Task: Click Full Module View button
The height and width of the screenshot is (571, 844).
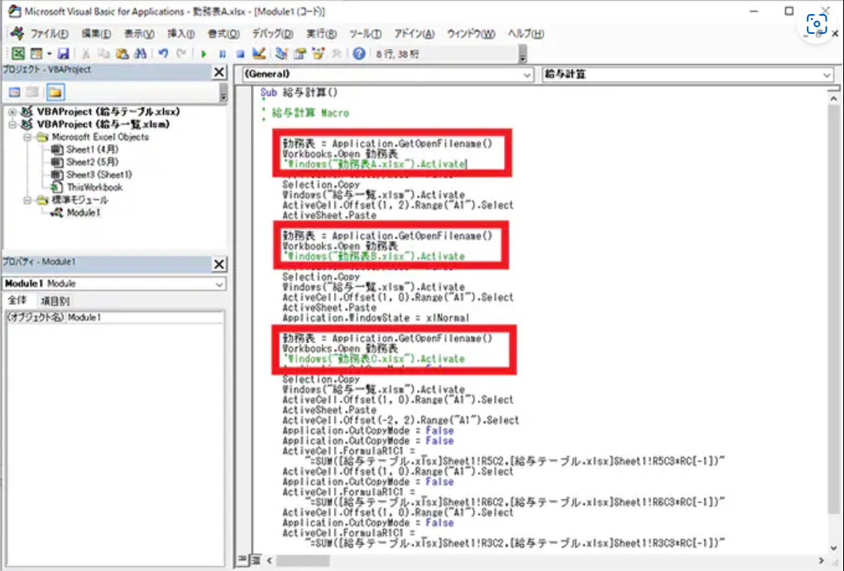Action: [x=256, y=559]
